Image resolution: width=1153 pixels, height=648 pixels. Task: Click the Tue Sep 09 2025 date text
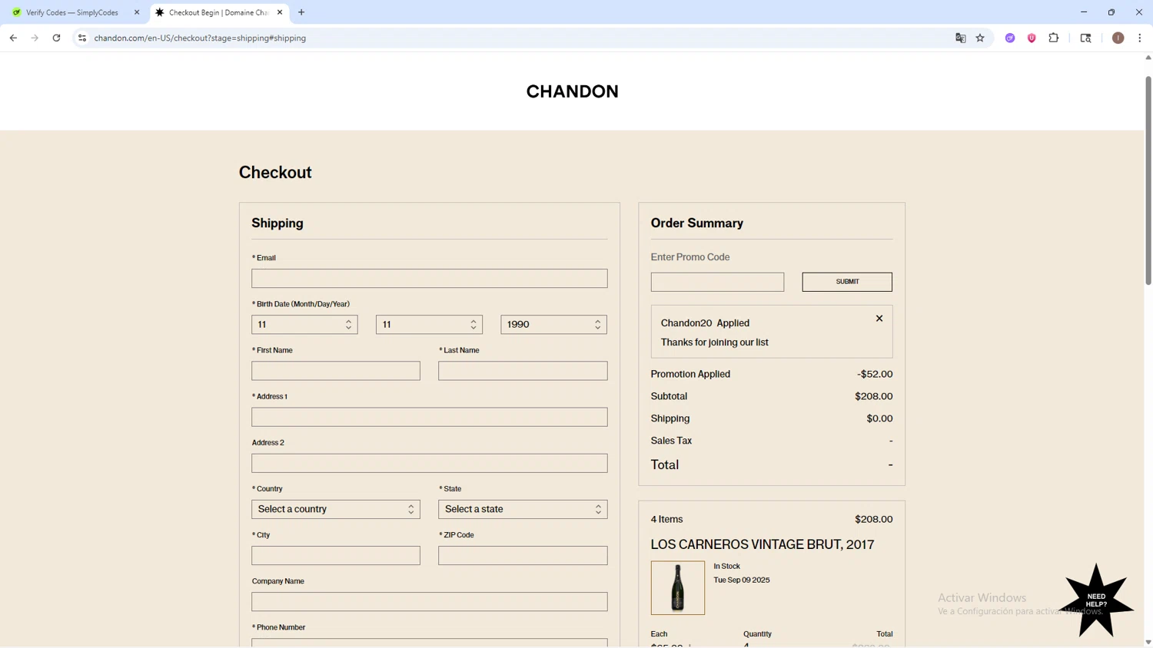coord(741,580)
